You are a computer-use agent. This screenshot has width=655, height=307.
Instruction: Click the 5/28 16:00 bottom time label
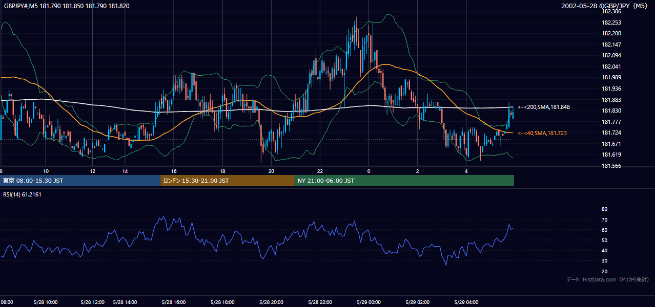tap(174, 302)
